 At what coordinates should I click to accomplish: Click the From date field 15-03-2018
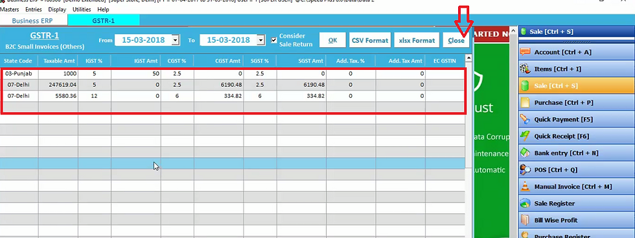pos(143,40)
